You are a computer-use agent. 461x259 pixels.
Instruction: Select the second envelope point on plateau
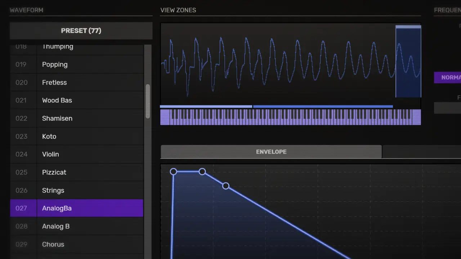202,172
